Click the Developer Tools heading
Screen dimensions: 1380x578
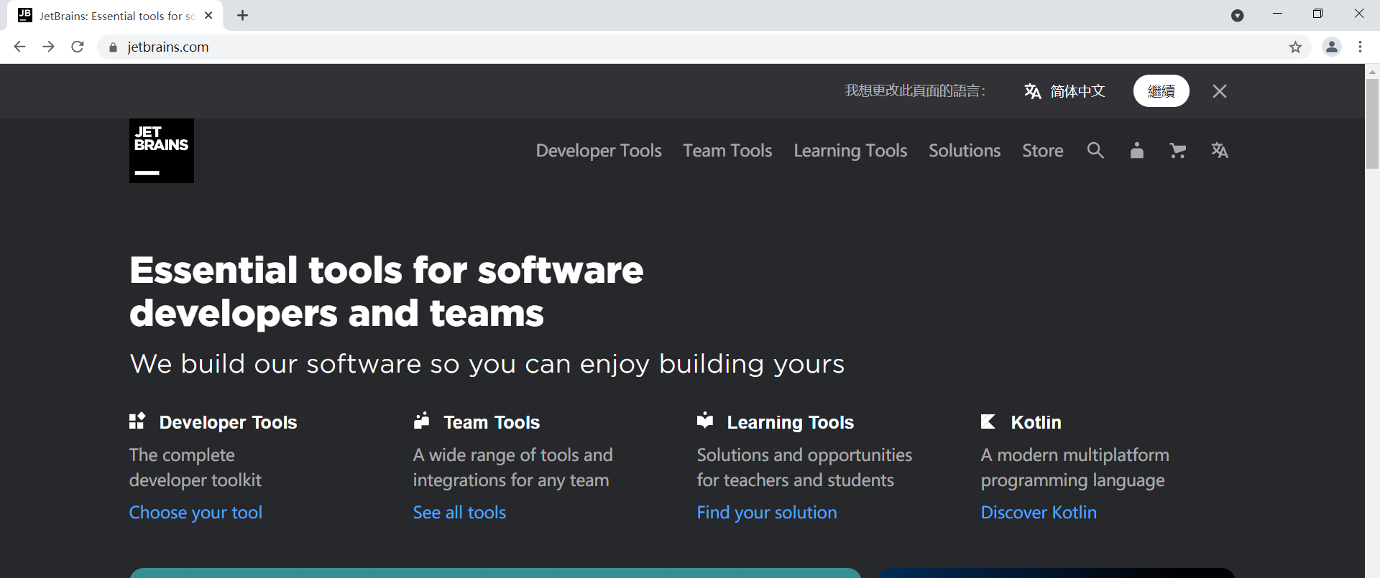228,422
